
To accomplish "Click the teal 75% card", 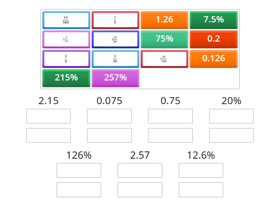I will [x=164, y=39].
